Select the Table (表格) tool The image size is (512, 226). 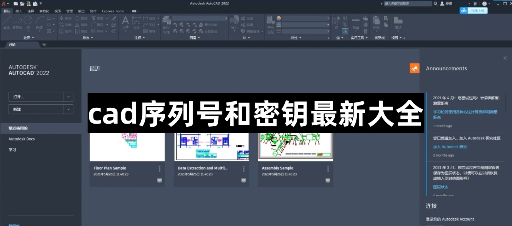point(150,31)
